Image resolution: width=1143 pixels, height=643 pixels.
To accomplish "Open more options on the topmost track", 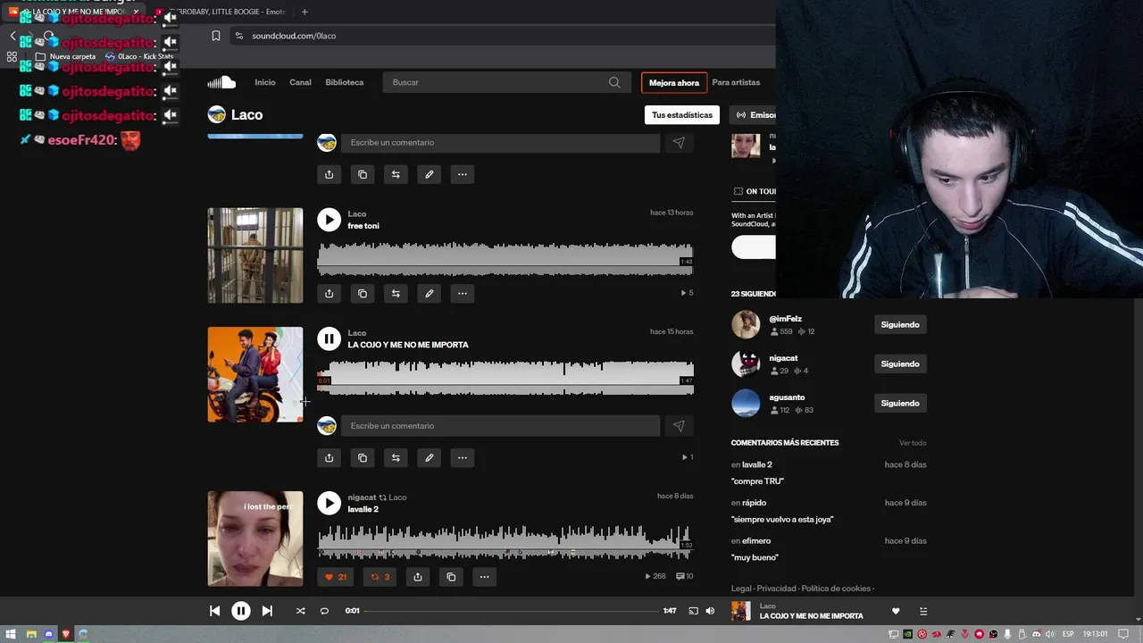I will coord(463,174).
